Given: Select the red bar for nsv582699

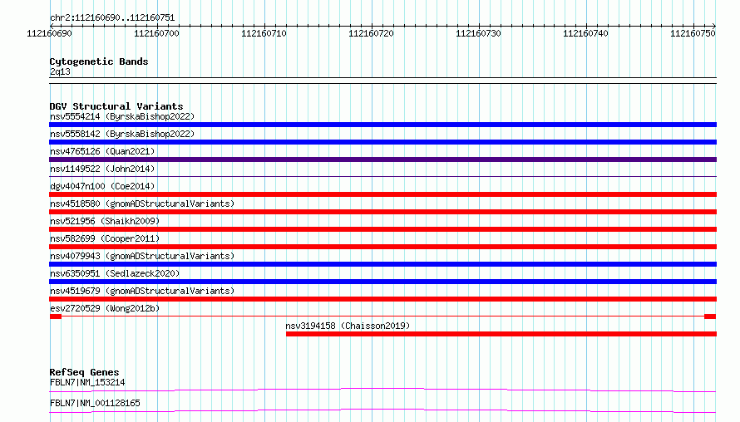Looking at the screenshot, I should click(x=382, y=247).
